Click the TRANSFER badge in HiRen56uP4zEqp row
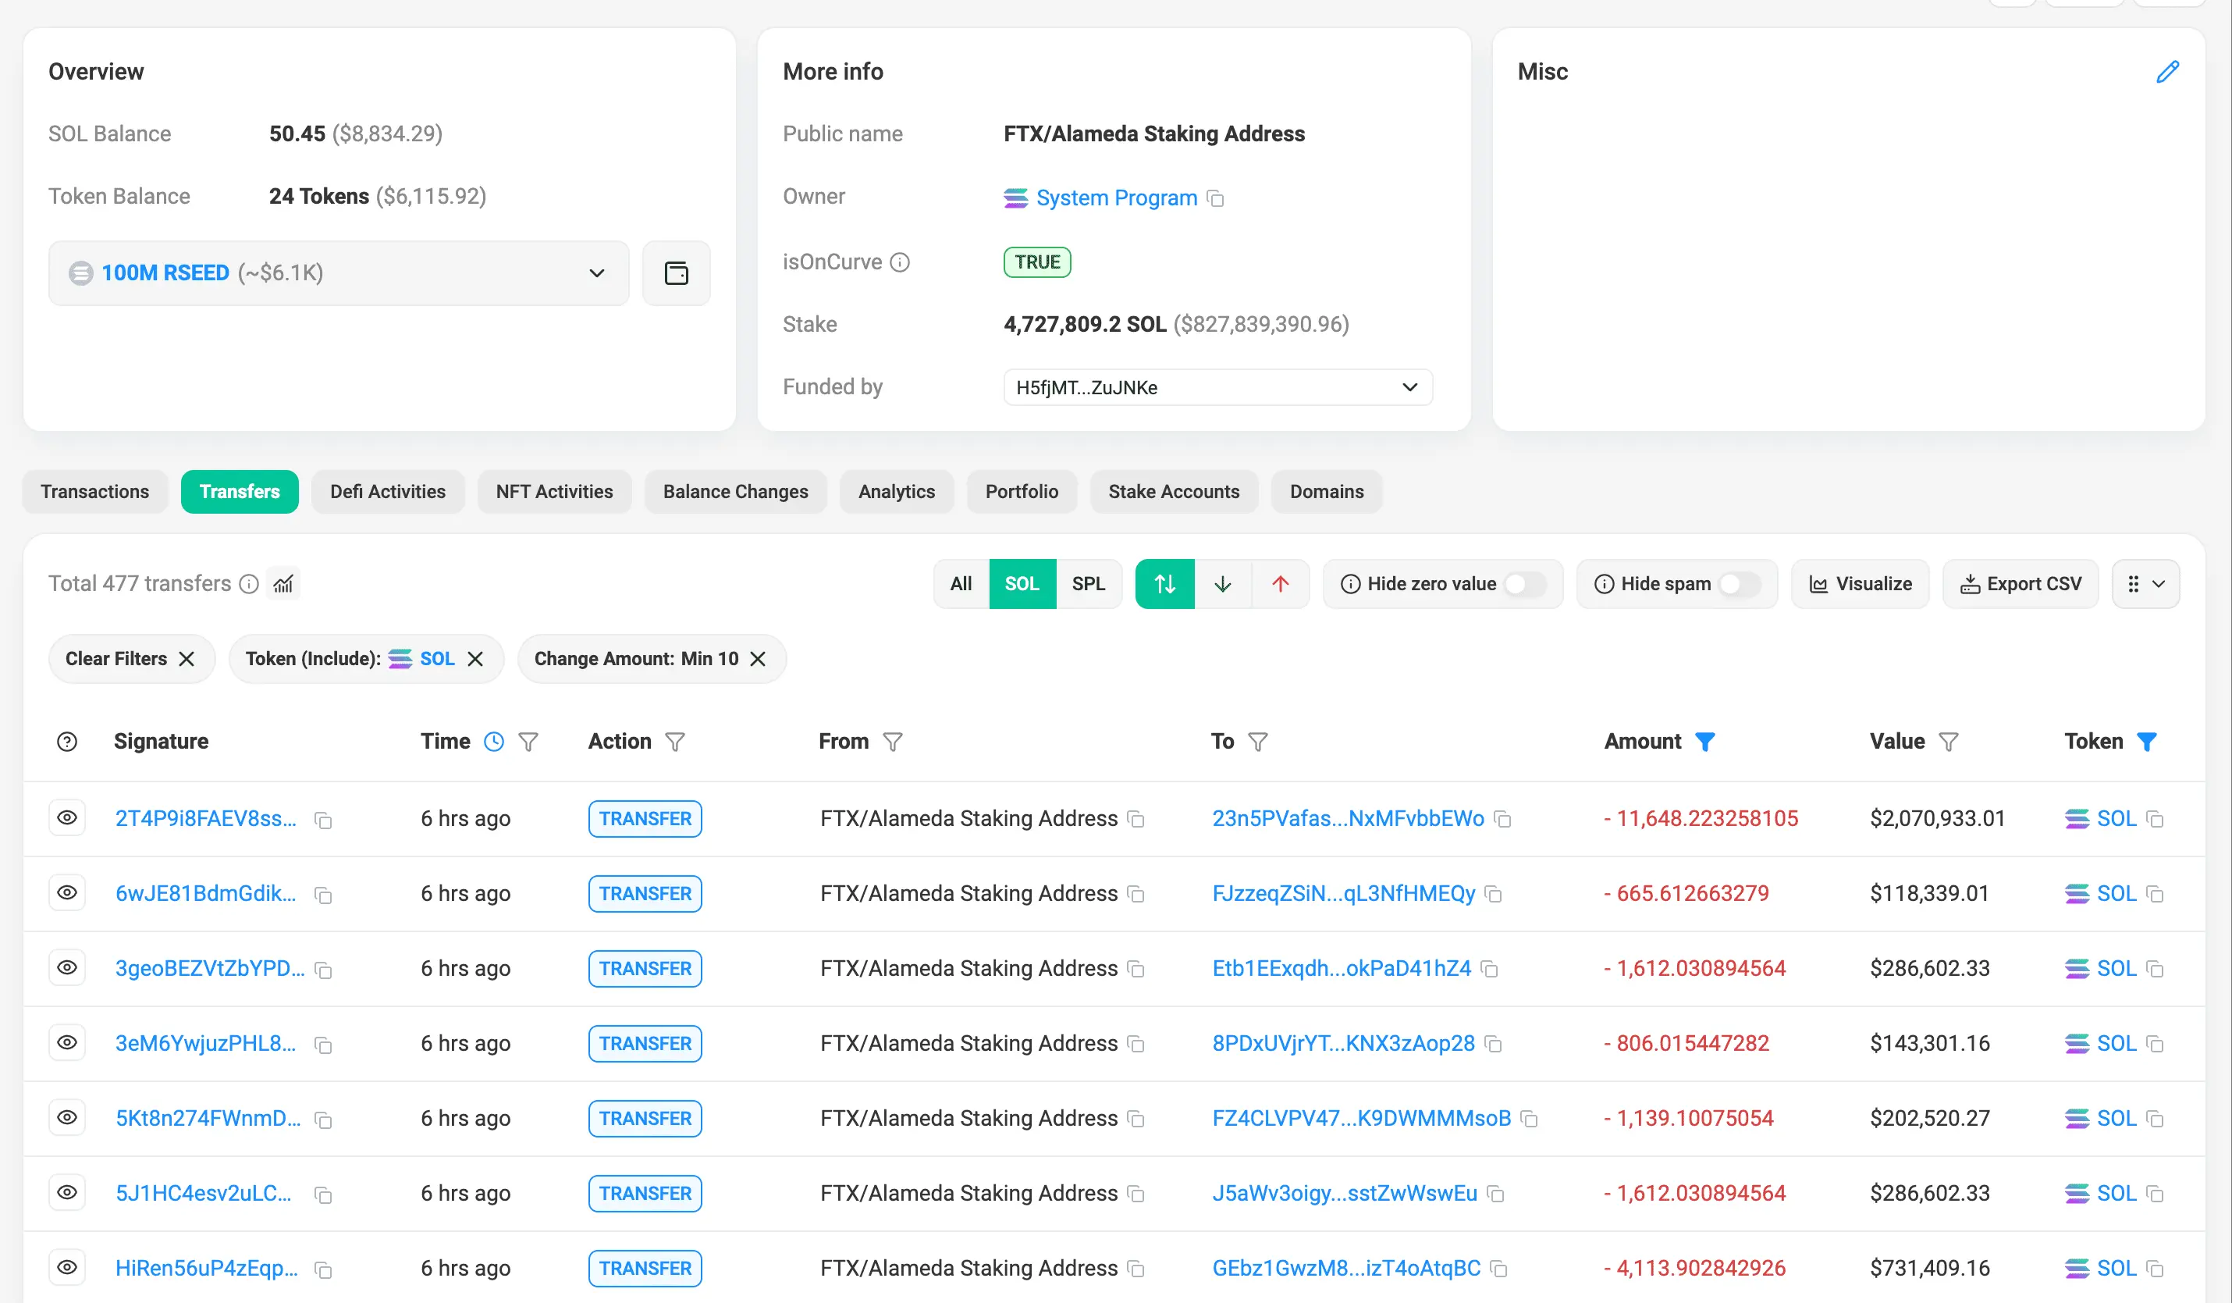This screenshot has height=1303, width=2232. tap(645, 1269)
